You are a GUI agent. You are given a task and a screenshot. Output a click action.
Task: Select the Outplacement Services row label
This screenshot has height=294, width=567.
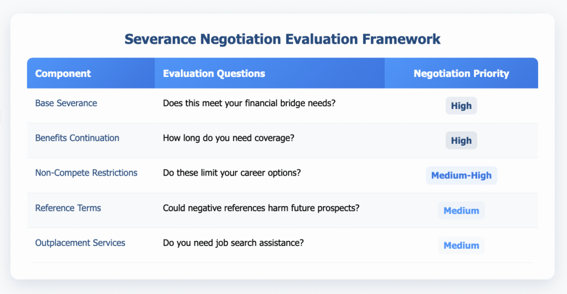tap(80, 243)
